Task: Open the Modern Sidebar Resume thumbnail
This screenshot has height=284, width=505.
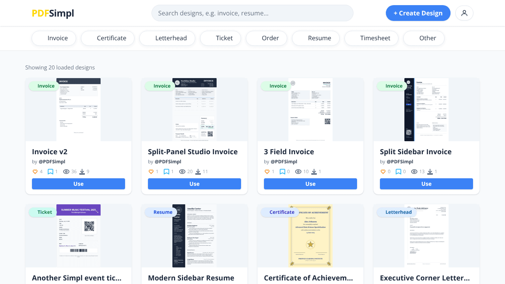Action: click(x=195, y=237)
